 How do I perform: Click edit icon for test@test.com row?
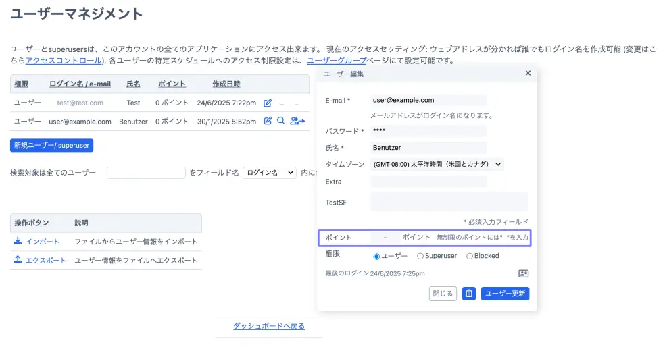click(268, 103)
